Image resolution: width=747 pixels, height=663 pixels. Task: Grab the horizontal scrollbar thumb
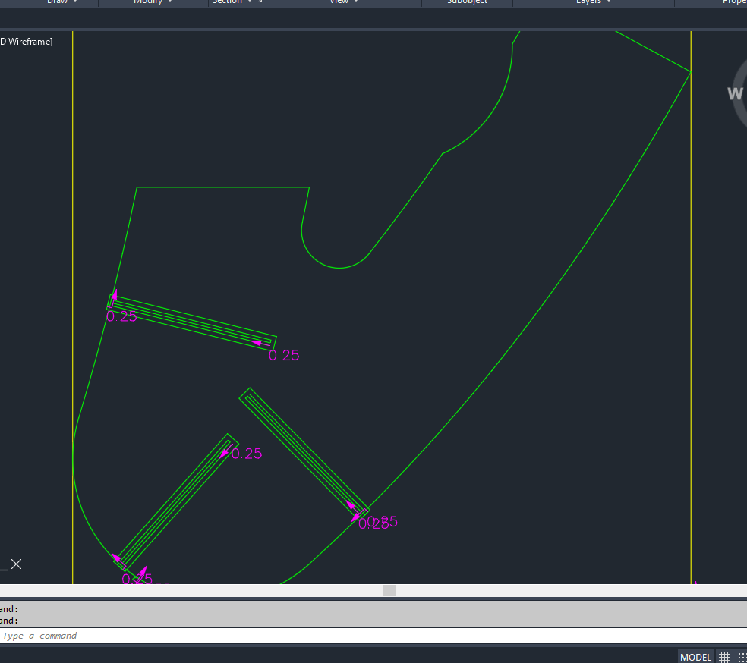pyautogui.click(x=389, y=591)
